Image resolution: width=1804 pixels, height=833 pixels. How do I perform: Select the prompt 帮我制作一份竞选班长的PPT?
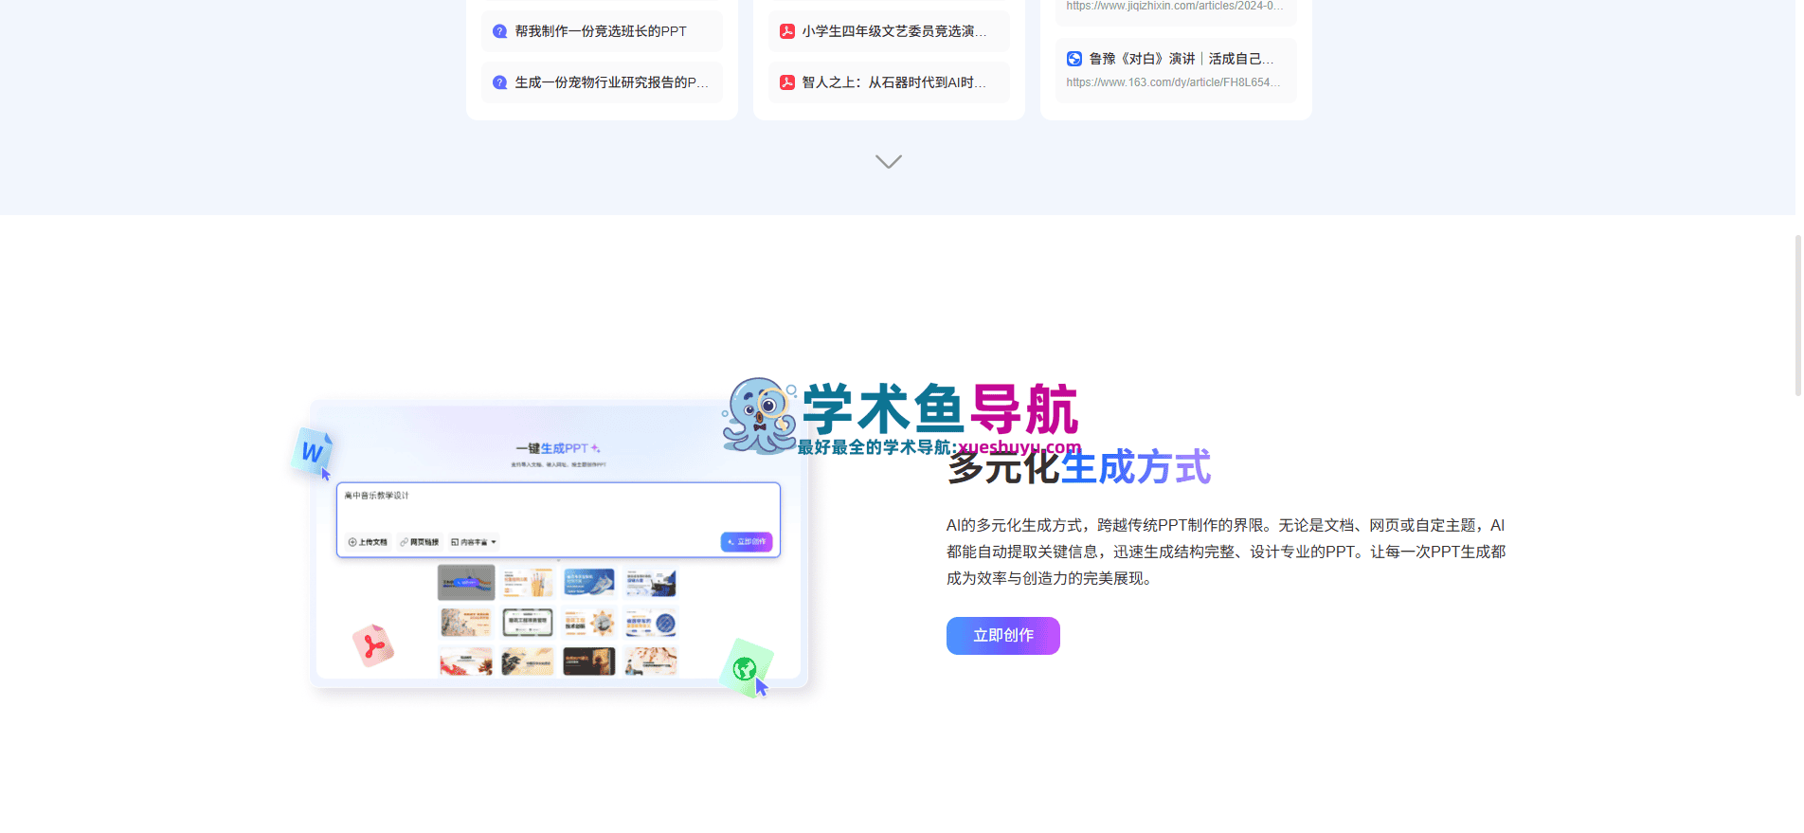click(x=602, y=31)
